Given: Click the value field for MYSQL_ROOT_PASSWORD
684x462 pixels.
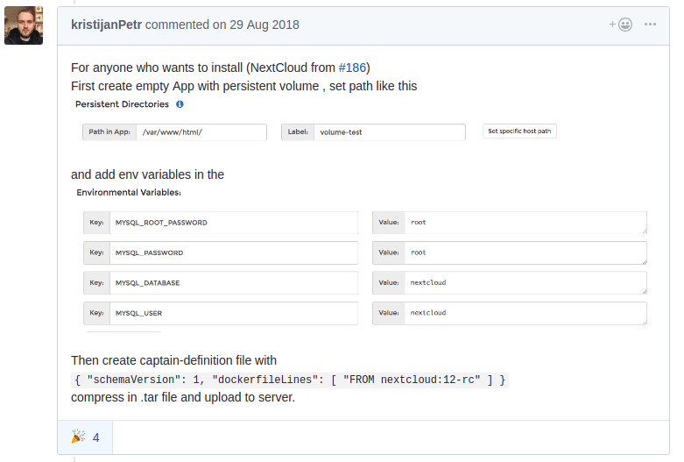Looking at the screenshot, I should 524,223.
